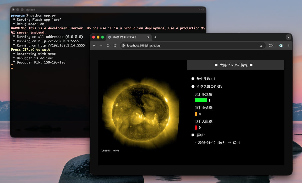The width and height of the screenshot is (302, 183).
Task: Reload the image.jpg page
Action: tap(108, 46)
